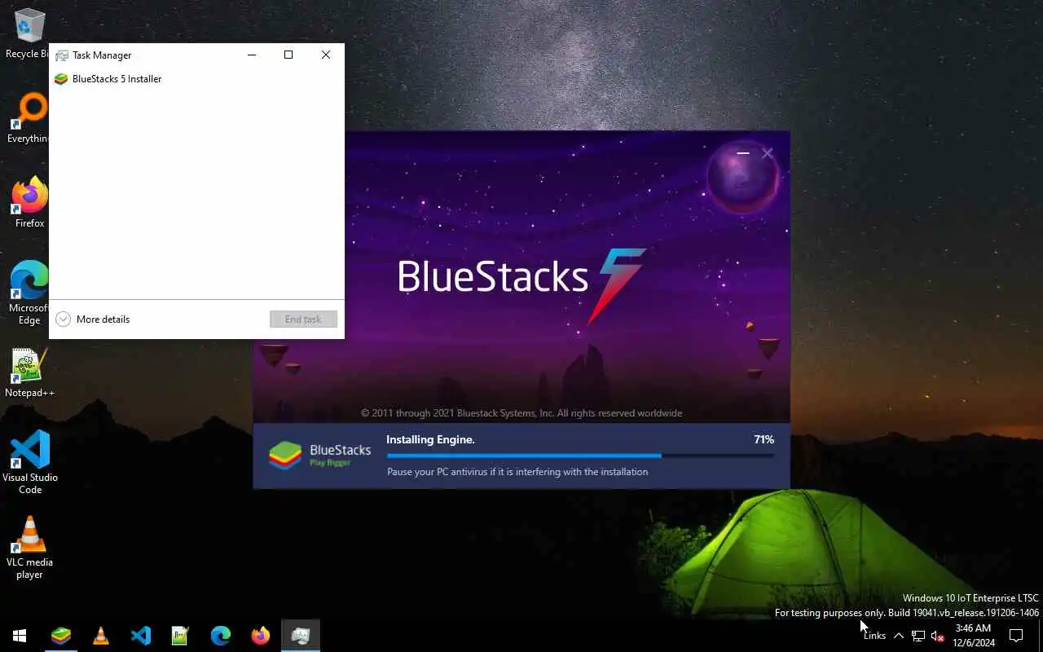Close the Task Manager window
Image resolution: width=1043 pixels, height=652 pixels.
pos(326,55)
